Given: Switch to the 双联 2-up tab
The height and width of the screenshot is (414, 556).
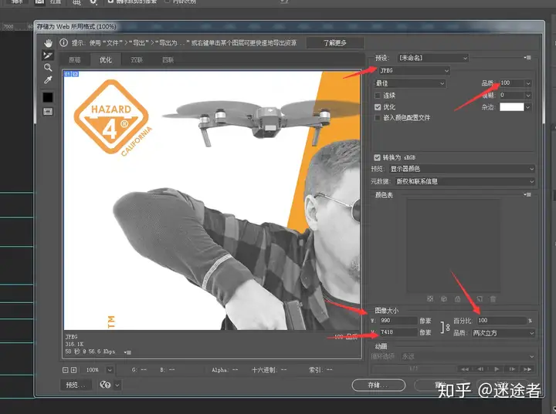Looking at the screenshot, I should 137,60.
